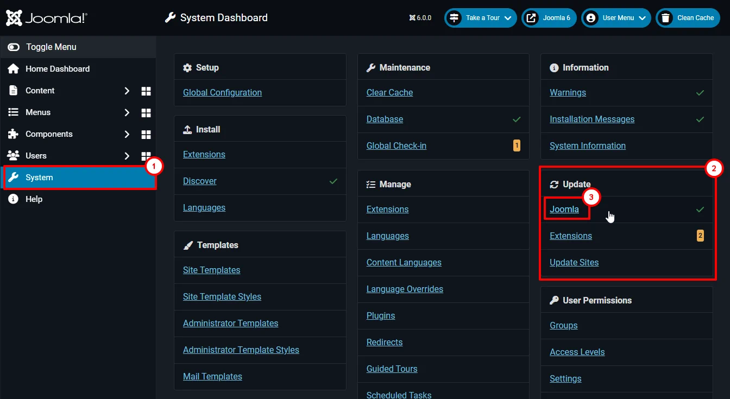Open the Users dashboard grid icon
The image size is (730, 399).
146,156
